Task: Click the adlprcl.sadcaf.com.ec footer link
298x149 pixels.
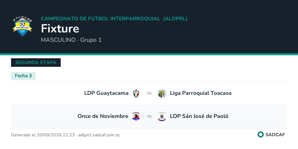Action: pyautogui.click(x=99, y=135)
